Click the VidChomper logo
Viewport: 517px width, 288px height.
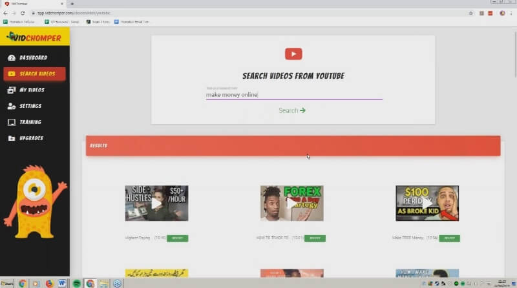tap(34, 37)
